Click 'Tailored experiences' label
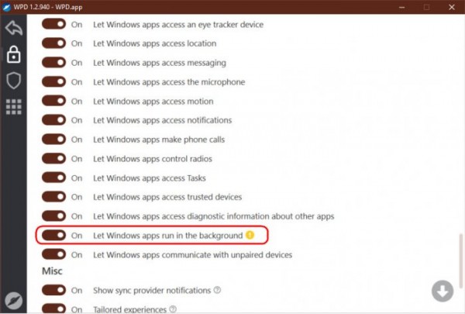 click(x=130, y=309)
